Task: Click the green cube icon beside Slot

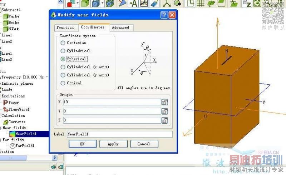Action: coord(5,29)
